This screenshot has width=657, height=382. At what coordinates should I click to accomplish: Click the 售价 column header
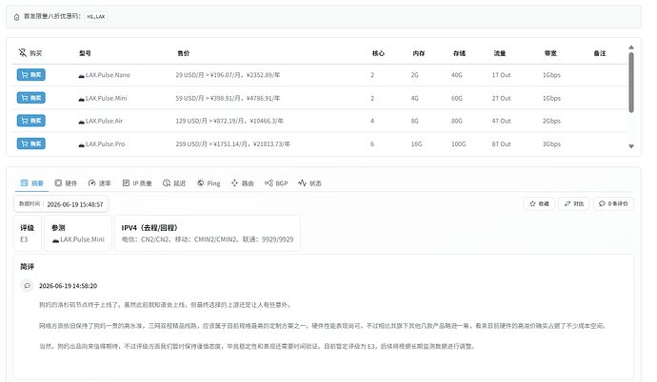184,53
